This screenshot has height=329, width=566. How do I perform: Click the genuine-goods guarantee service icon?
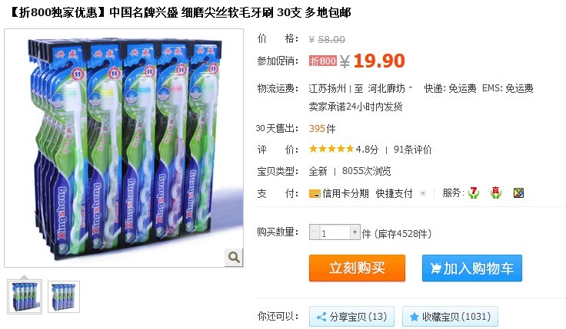pos(495,193)
